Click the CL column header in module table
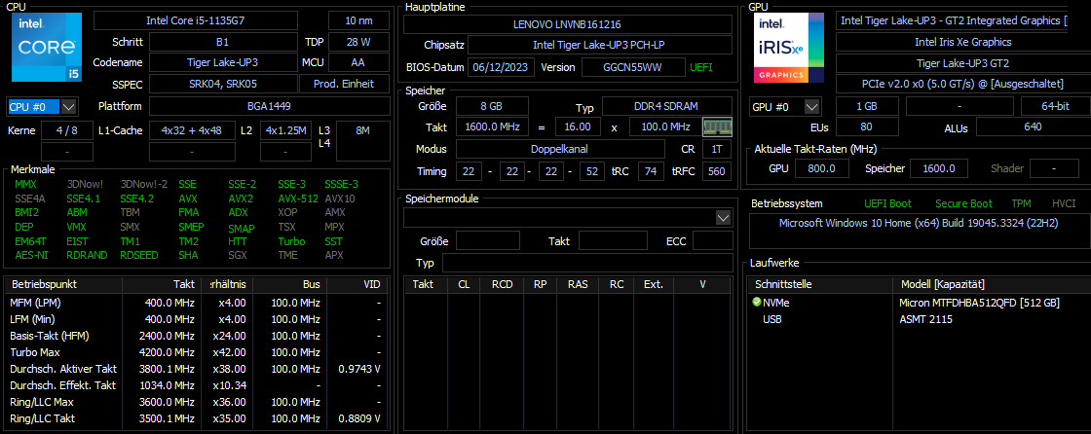1091x434 pixels. click(x=464, y=284)
